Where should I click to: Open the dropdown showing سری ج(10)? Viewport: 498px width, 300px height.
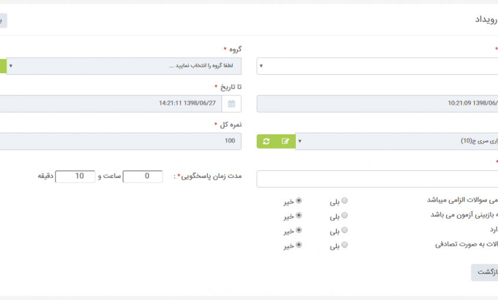pos(397,141)
